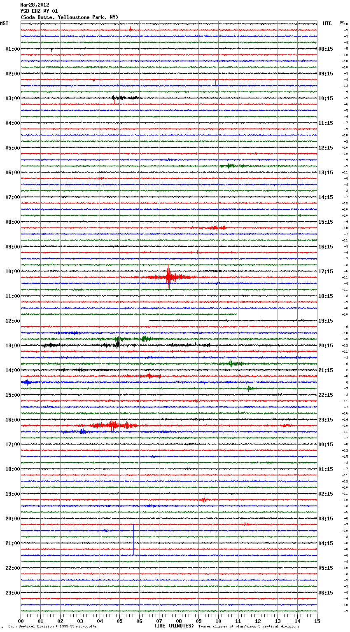The image size is (350, 632).
Task: Click the large red seismic burst after 10:00
Action: 168,277
